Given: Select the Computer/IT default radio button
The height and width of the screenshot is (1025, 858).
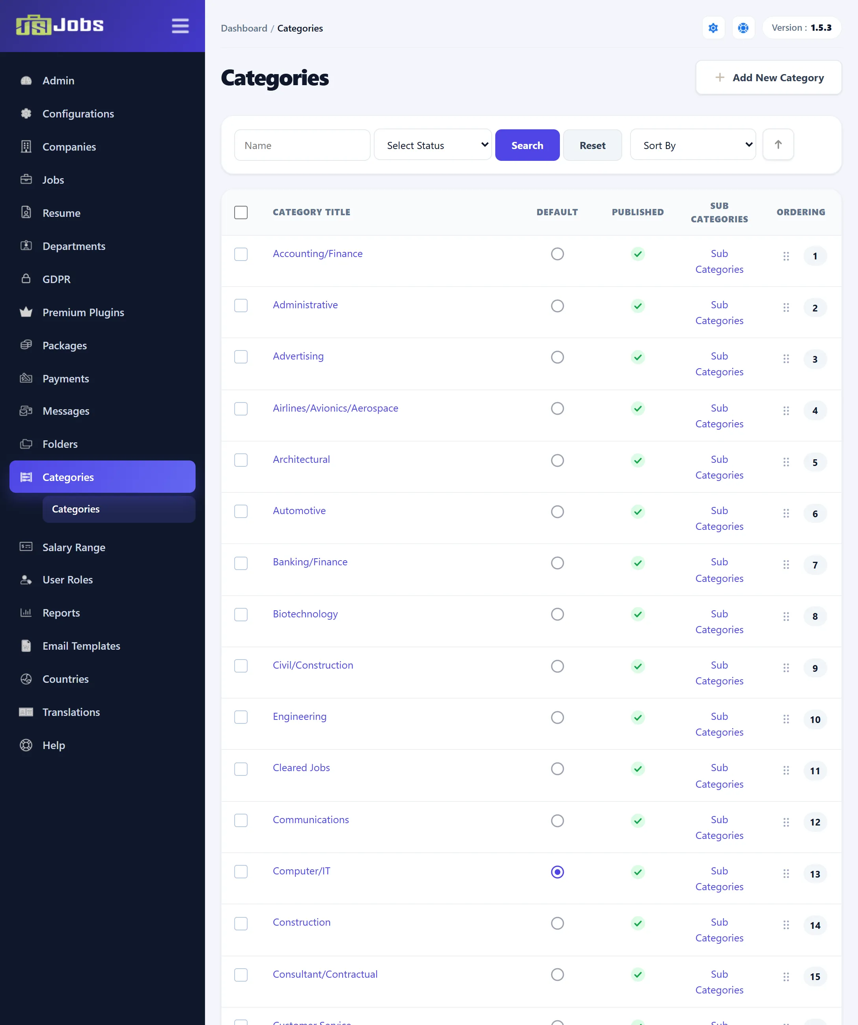Looking at the screenshot, I should click(x=557, y=872).
